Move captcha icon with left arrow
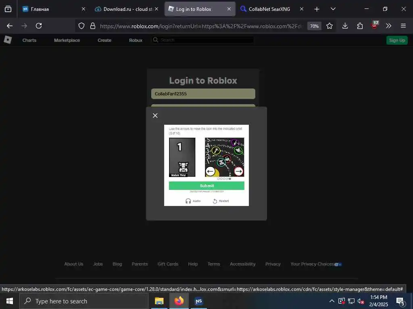413x309 pixels. tap(210, 171)
